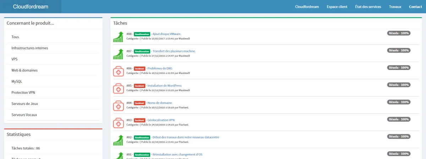Screen dimensions: 426x159
Task: Click the green growth icon for task #82
Action: (118, 140)
